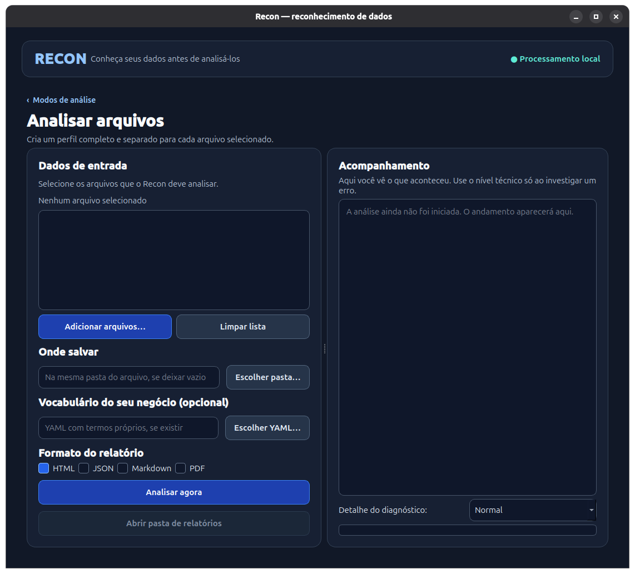Click the Analisar arquivos page title
The width and height of the screenshot is (635, 574).
(95, 121)
